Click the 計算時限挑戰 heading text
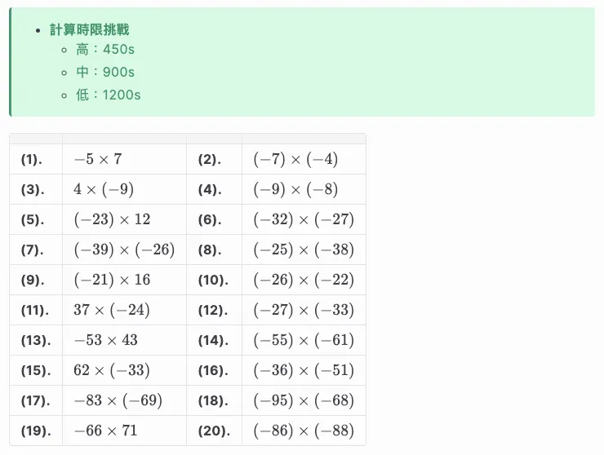This screenshot has width=604, height=455. click(89, 29)
